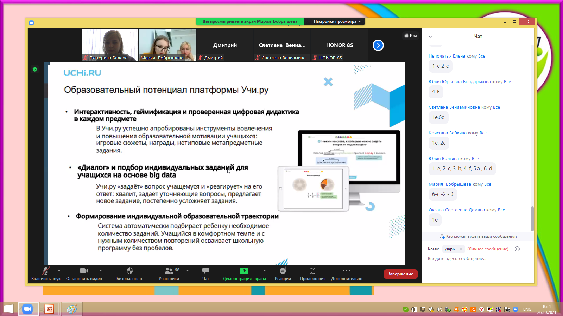Open Кому recipient dropdown in chat
Image resolution: width=563 pixels, height=316 pixels.
click(454, 249)
